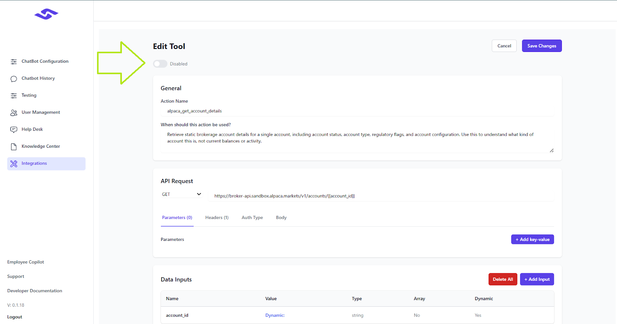Open the GET HTTP method dropdown
The image size is (617, 324).
pos(181,194)
